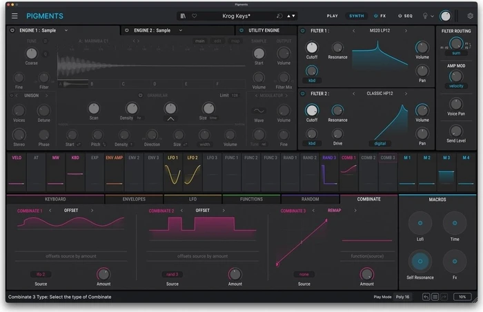The image size is (483, 312).
Task: Adjust the Voice Pan knob
Action: [456, 104]
